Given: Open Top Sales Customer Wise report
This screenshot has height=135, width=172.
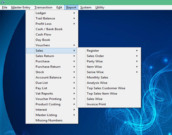Looking at the screenshot, I should 109,88.
